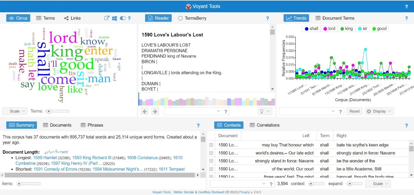Switch to the Correlations tab

tap(265, 125)
